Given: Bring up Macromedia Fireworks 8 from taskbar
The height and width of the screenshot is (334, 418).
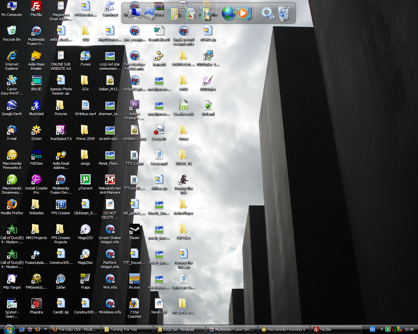Looking at the screenshot, I should point(284,329).
